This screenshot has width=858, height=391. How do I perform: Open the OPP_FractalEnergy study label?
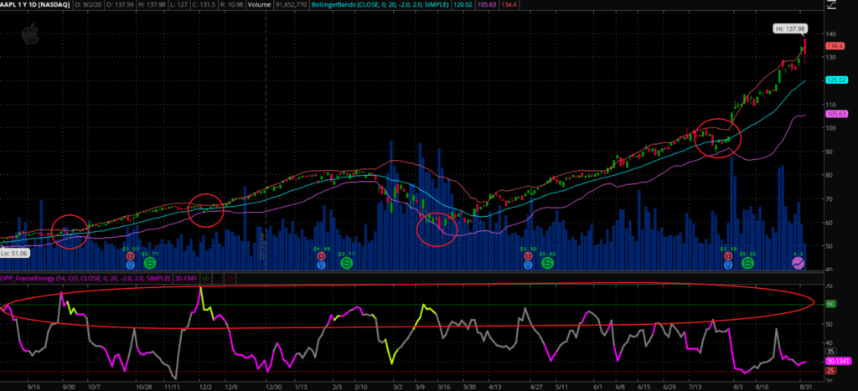pos(85,278)
